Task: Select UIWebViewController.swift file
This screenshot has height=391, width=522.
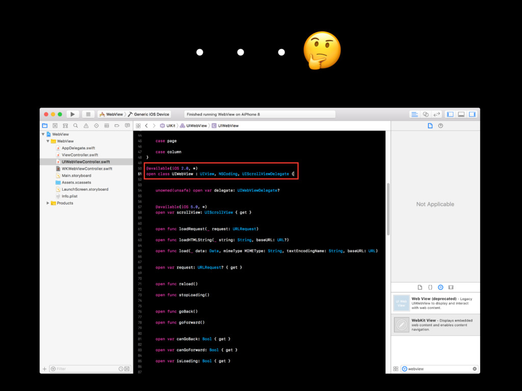Action: [86, 162]
